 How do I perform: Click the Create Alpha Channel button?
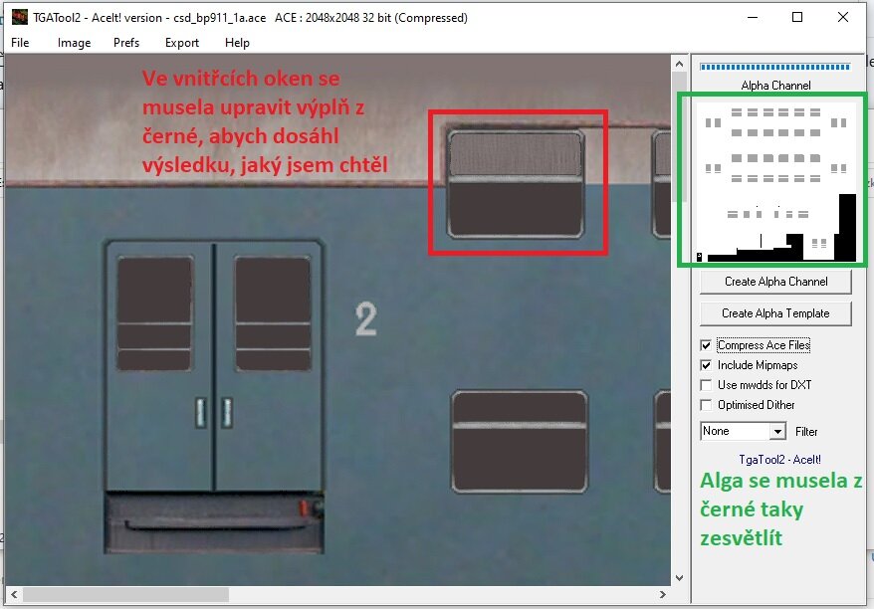775,282
